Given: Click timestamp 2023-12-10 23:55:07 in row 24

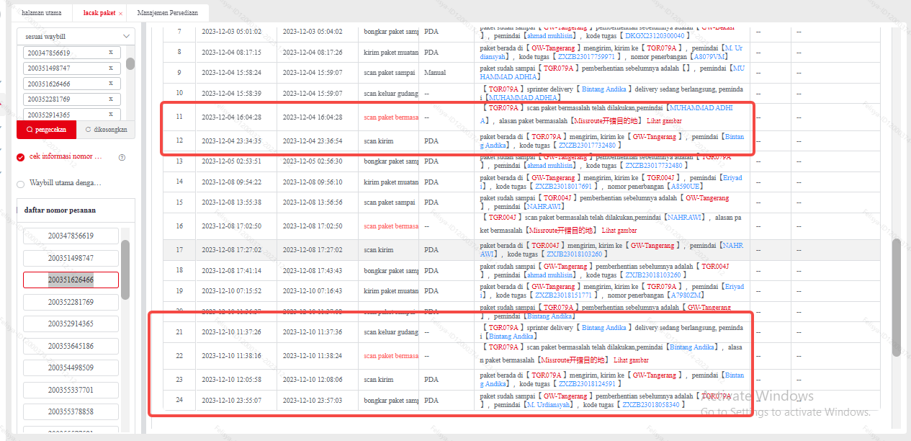Looking at the screenshot, I should pos(231,400).
